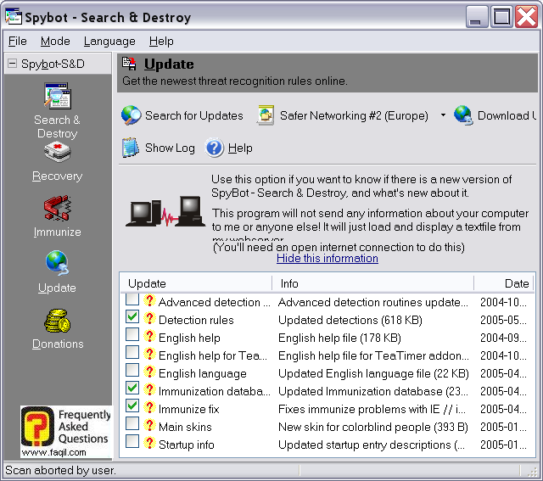Open the Language menu
The height and width of the screenshot is (481, 543).
pyautogui.click(x=109, y=42)
